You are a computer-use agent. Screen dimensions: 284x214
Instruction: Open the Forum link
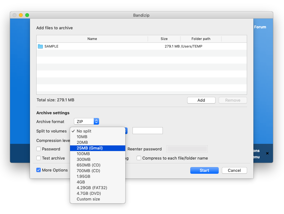260,27
